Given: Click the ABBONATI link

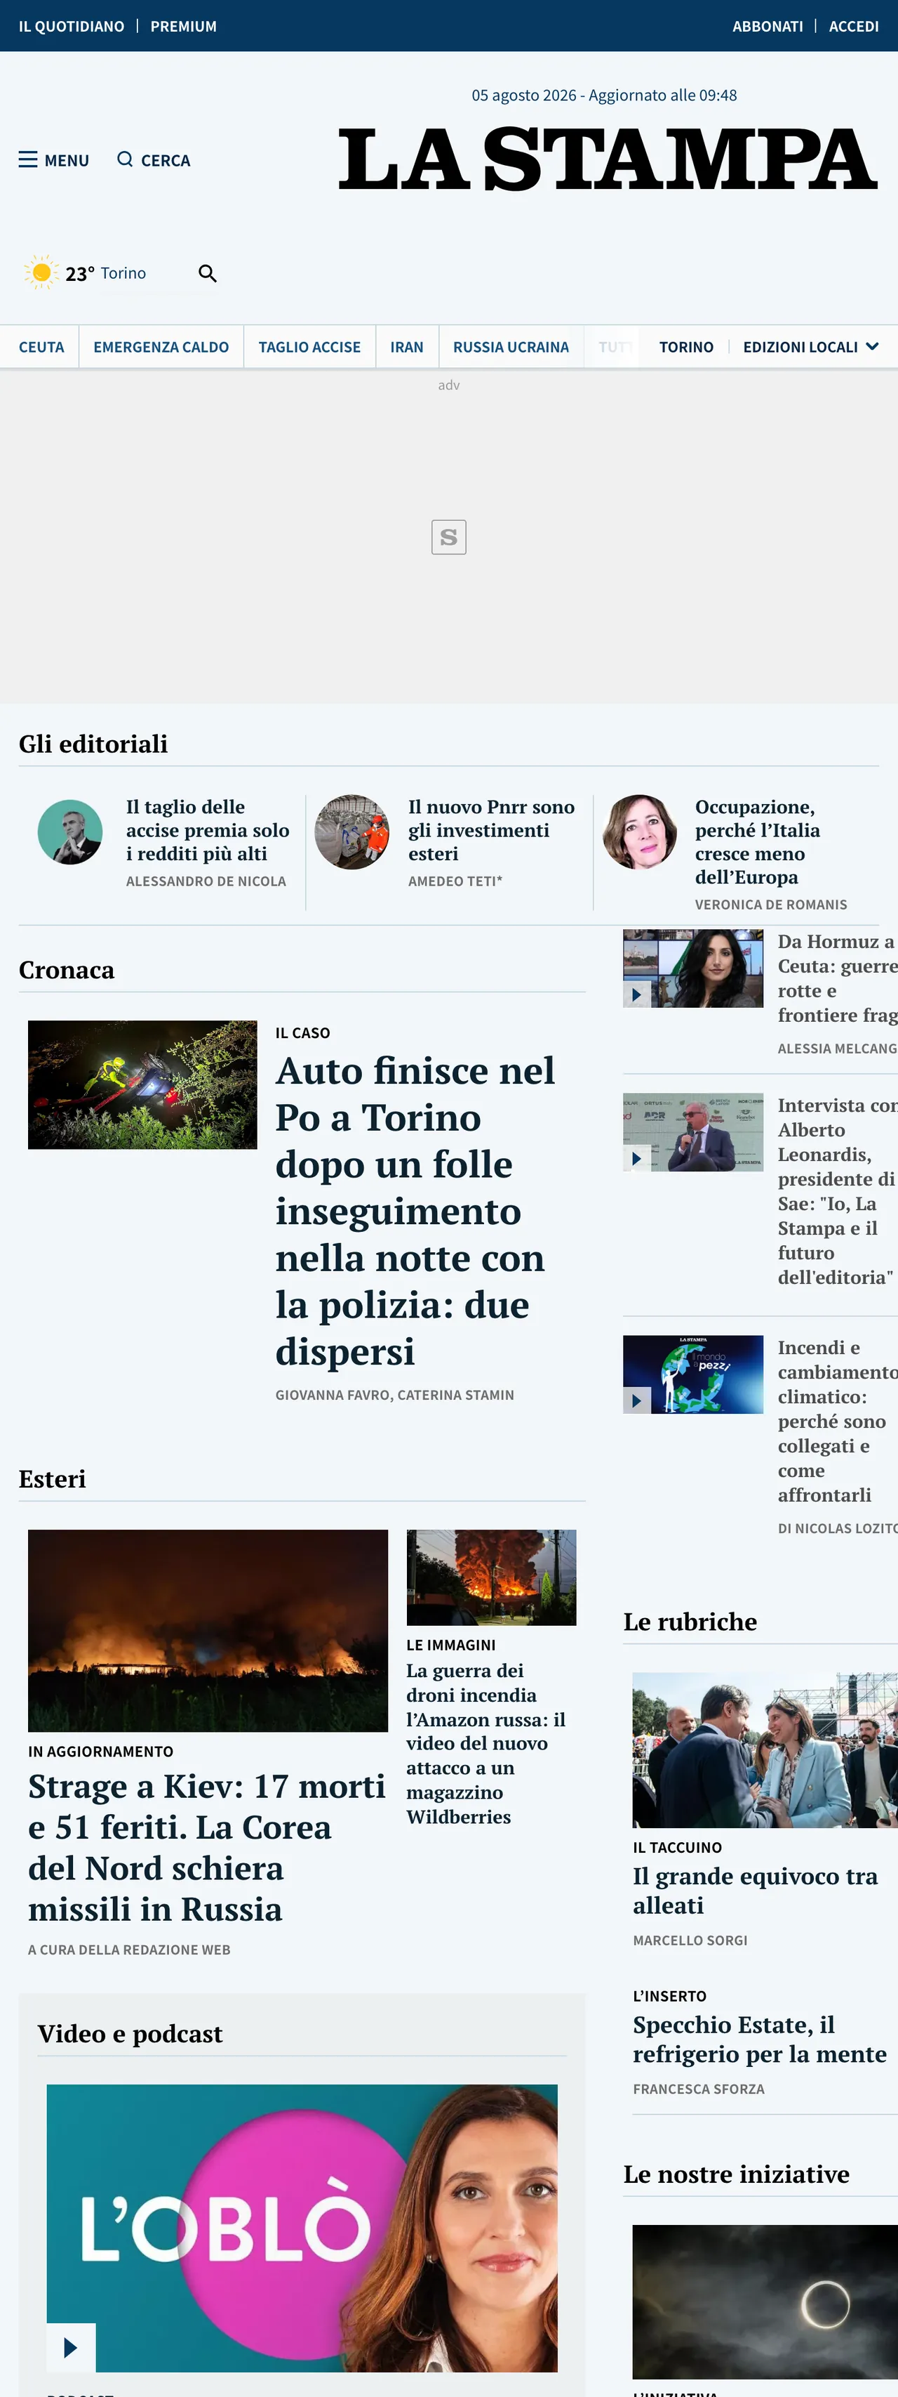Looking at the screenshot, I should pos(768,26).
